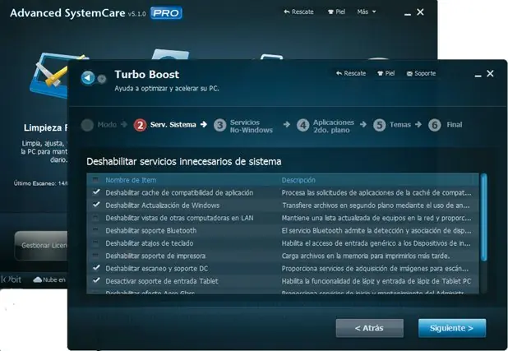Select description 'Transfiere archivos en segundo plano'

(376, 206)
